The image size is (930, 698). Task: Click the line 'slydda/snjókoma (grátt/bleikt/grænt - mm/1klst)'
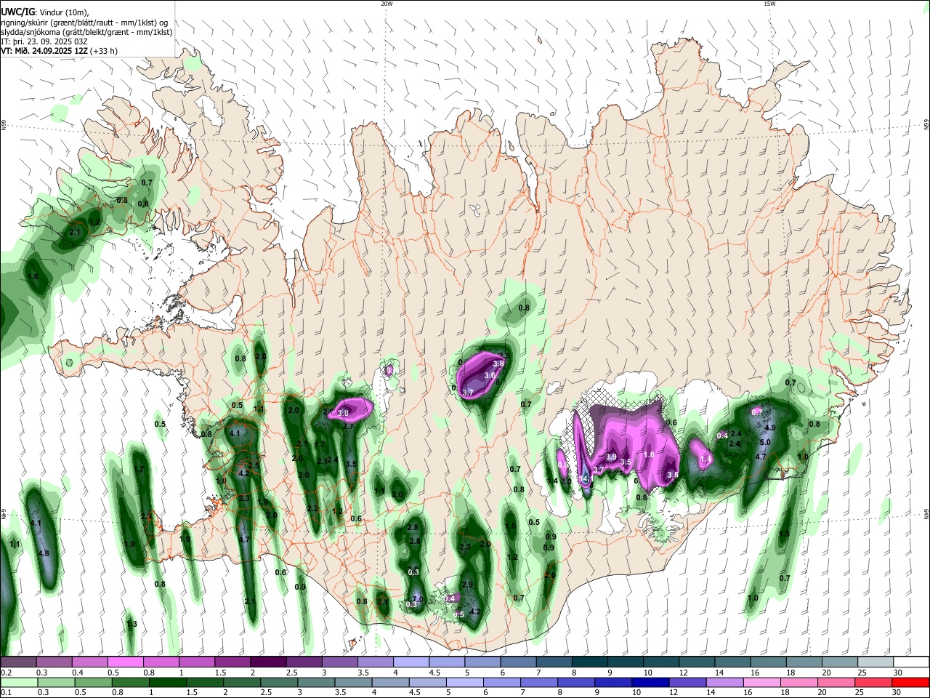[86, 32]
